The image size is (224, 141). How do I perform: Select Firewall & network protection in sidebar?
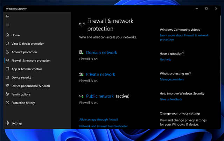pyautogui.click(x=31, y=61)
